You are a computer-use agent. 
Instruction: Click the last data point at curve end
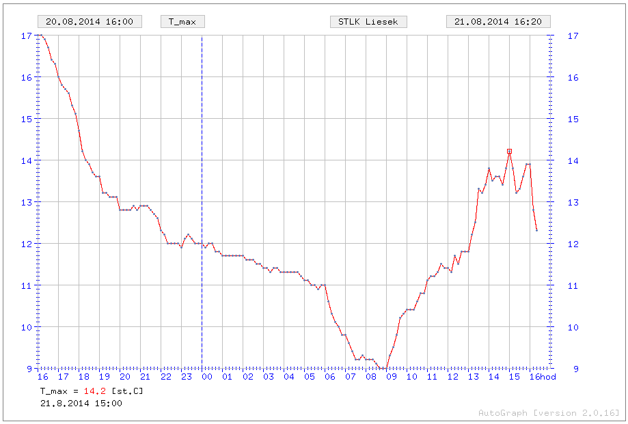coord(536,230)
